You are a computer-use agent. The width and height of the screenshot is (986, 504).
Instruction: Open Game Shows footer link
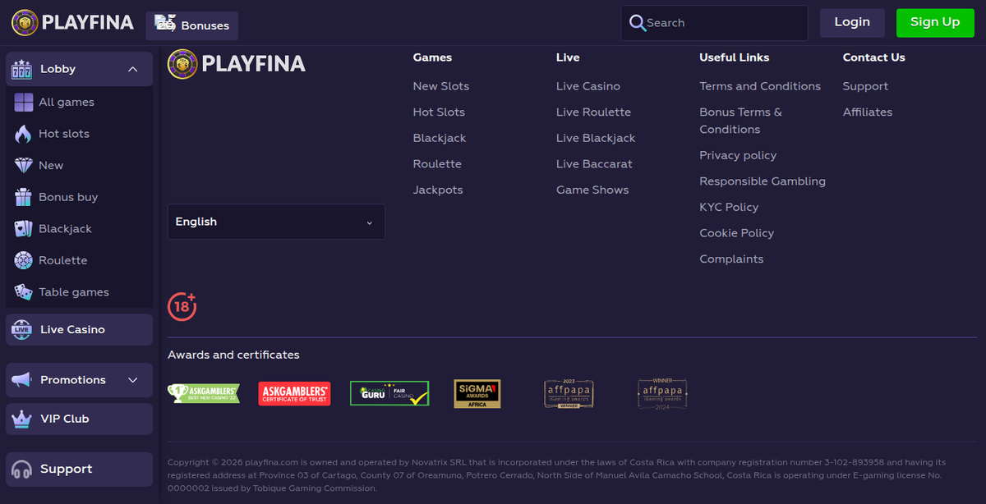tap(592, 190)
